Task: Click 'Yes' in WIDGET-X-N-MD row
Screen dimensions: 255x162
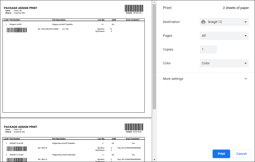Action: (133, 155)
